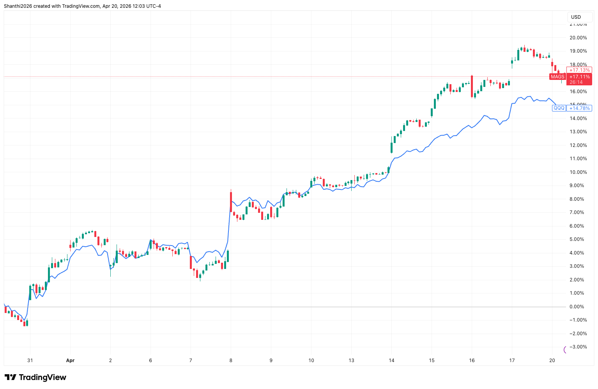Click the 19.00% price axis label
This screenshot has height=389, width=598.
point(578,51)
